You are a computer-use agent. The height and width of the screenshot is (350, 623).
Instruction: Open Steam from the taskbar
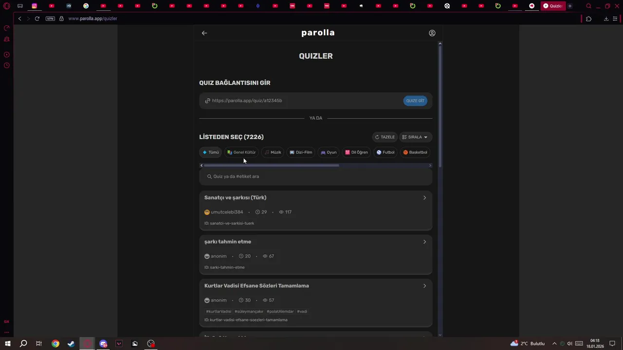pyautogui.click(x=71, y=344)
